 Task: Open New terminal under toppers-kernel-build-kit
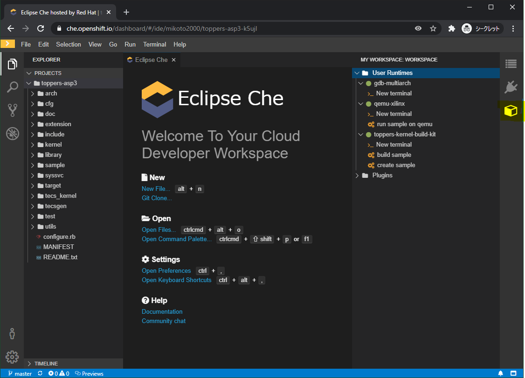[x=394, y=144]
